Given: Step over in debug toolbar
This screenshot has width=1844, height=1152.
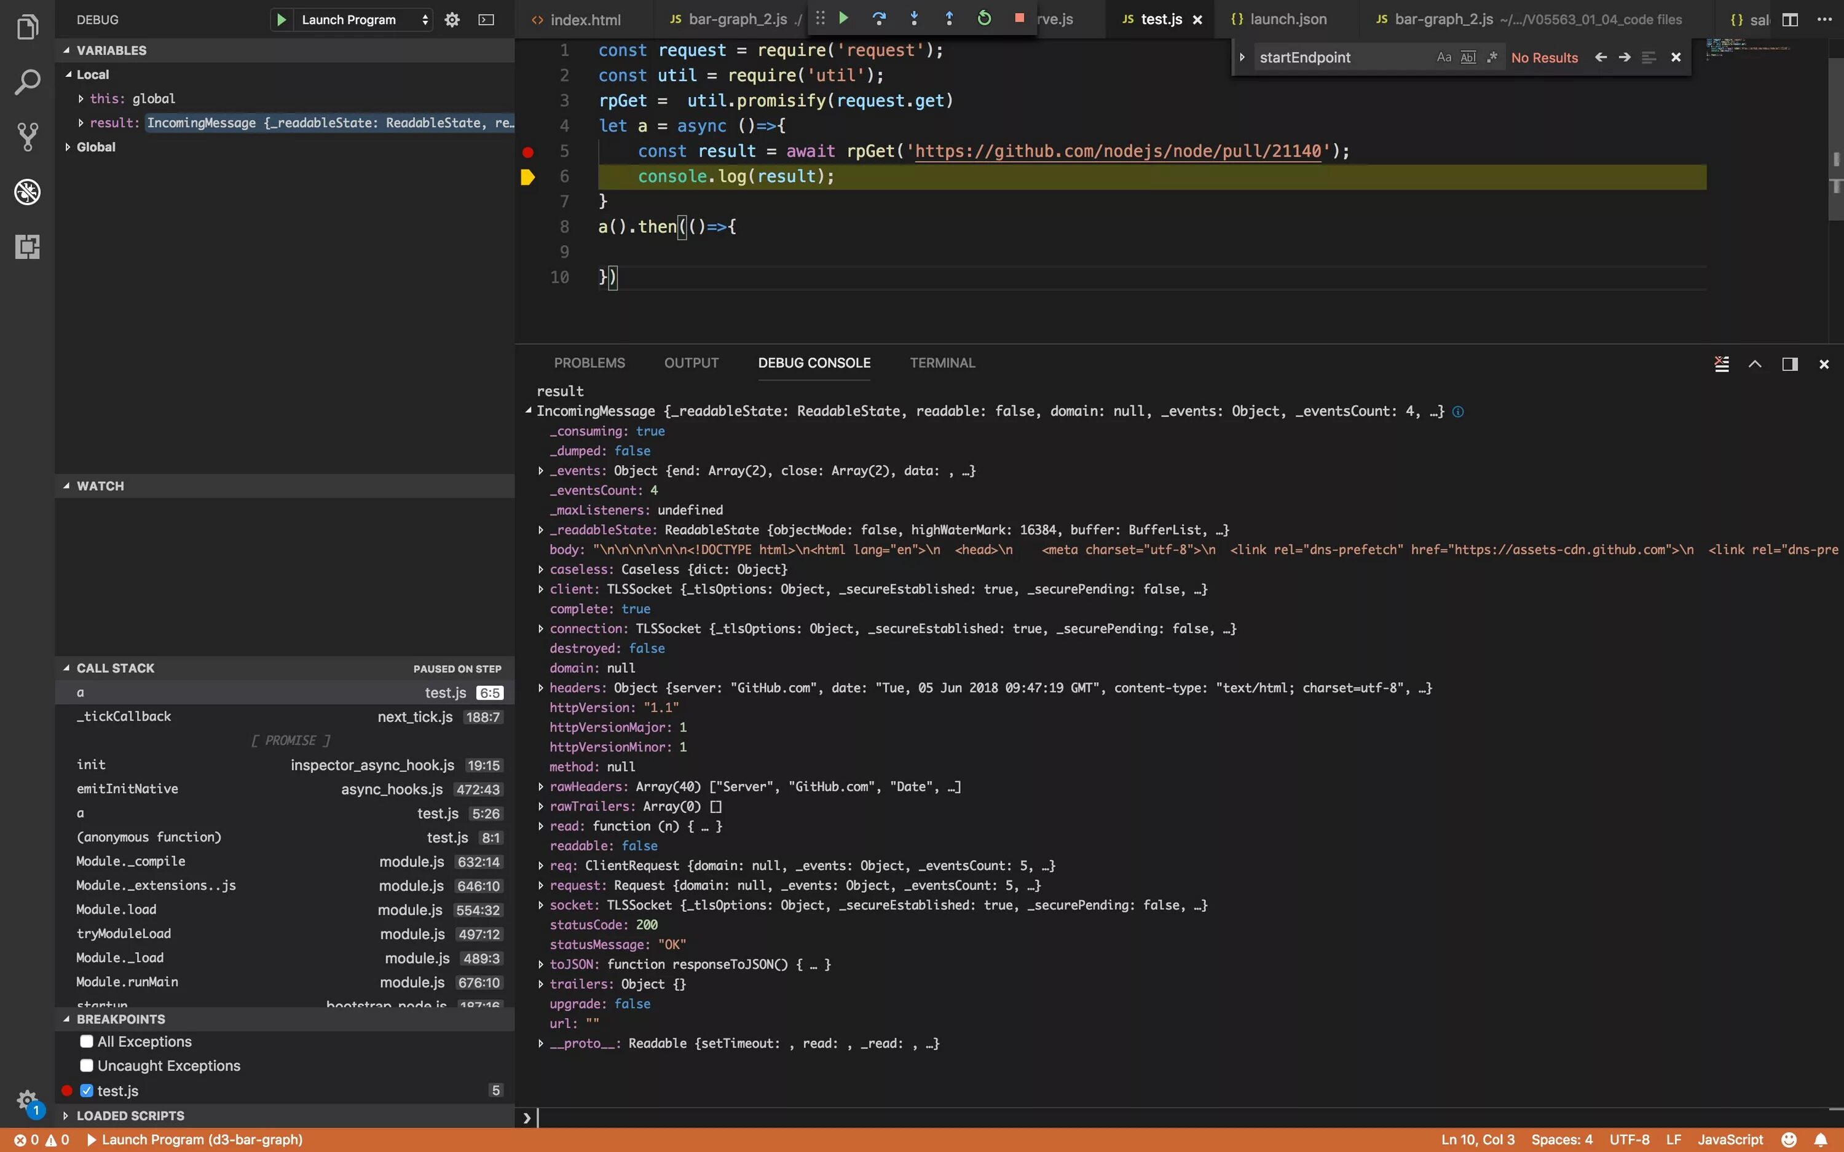Looking at the screenshot, I should coord(878,18).
